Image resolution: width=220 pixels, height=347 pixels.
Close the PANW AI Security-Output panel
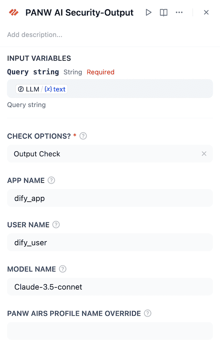(206, 12)
